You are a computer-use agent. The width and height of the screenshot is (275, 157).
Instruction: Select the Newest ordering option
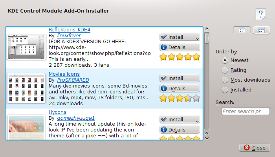click(225, 60)
